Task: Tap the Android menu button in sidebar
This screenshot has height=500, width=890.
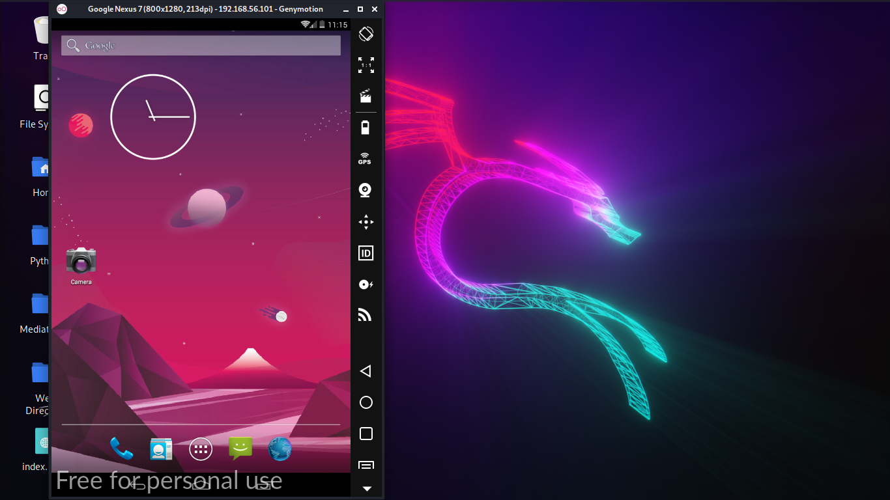Action: tap(366, 465)
